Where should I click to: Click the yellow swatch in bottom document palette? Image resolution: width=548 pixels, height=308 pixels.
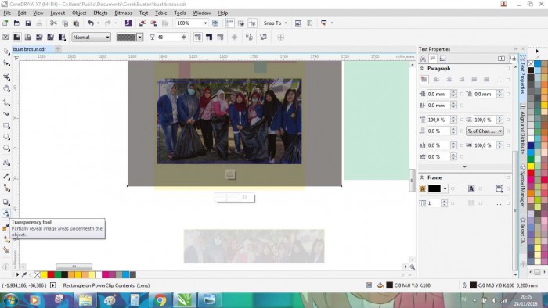pos(44,275)
